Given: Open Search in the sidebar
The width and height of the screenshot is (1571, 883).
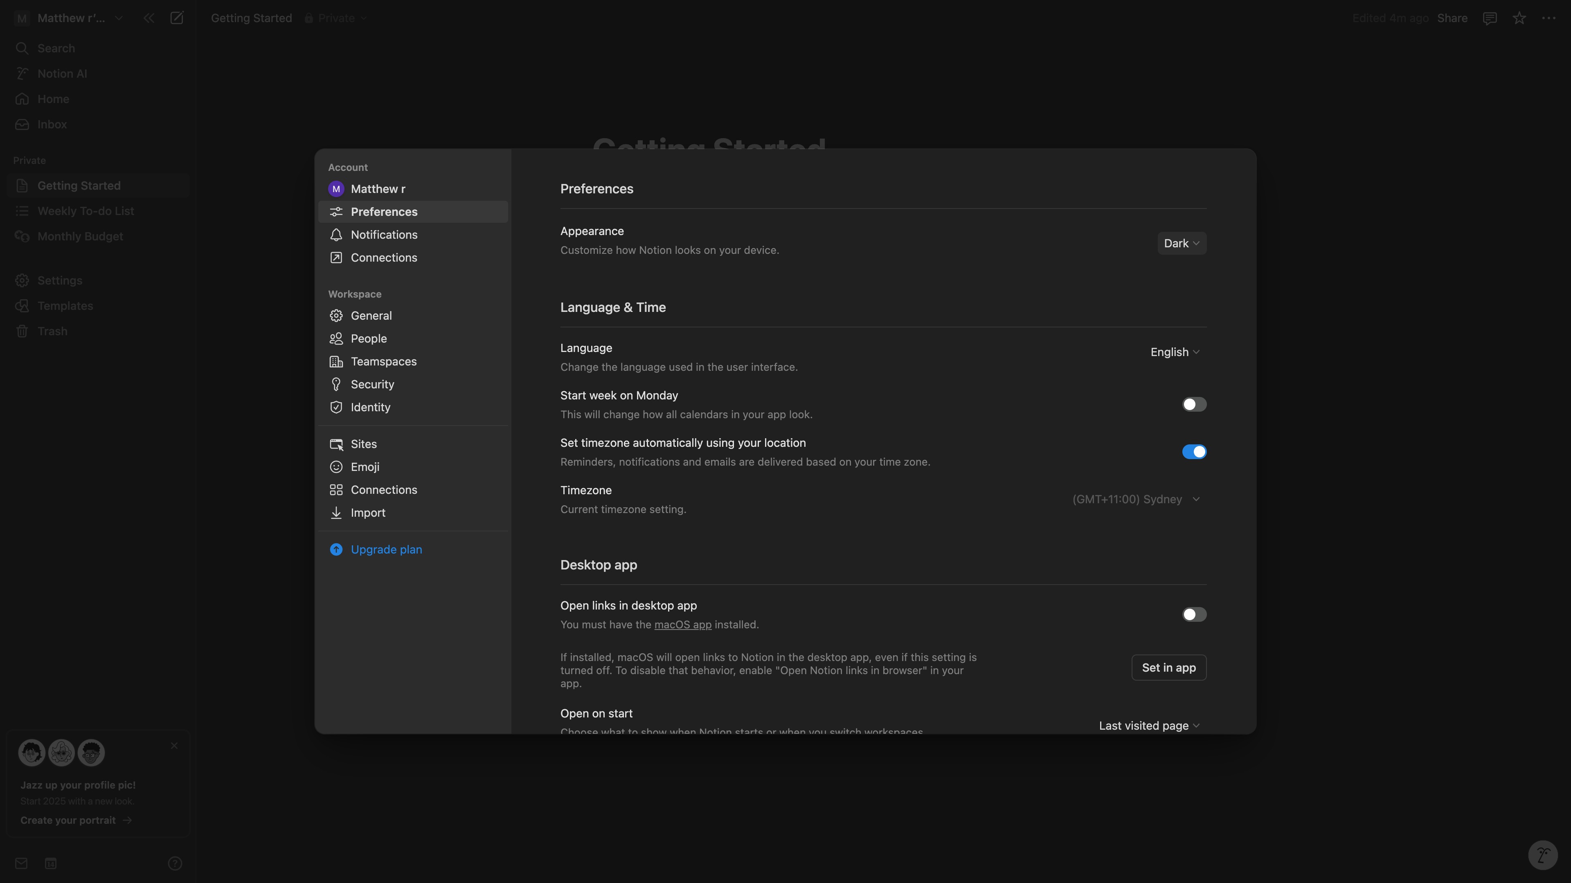Looking at the screenshot, I should pos(98,48).
